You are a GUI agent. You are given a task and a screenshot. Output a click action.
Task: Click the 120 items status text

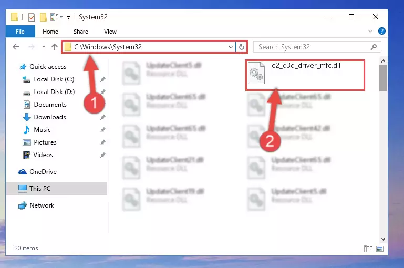click(x=25, y=248)
